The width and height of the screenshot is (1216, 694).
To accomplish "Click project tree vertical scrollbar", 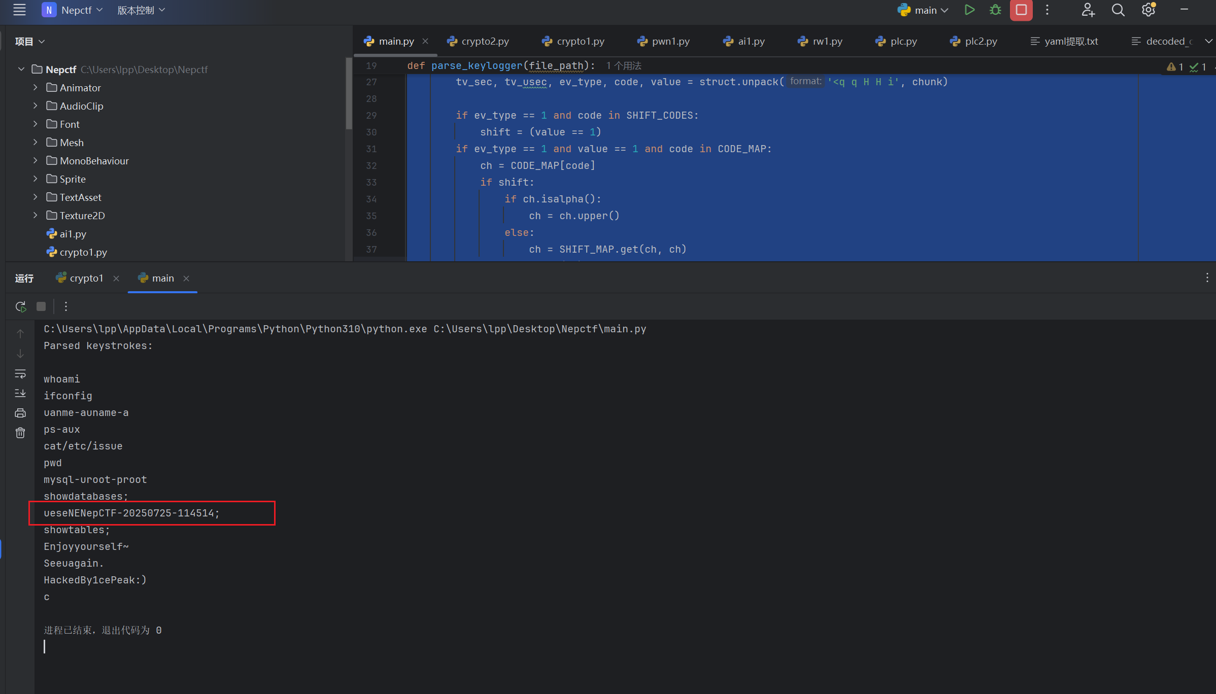I will [x=349, y=94].
